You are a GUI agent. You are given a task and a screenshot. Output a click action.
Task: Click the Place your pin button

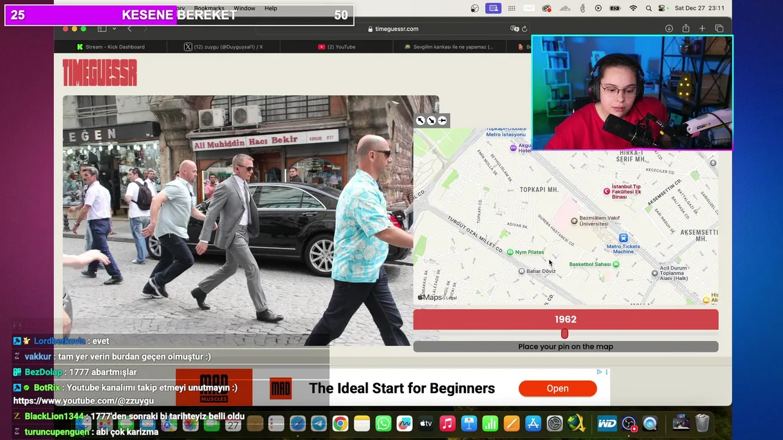click(566, 346)
